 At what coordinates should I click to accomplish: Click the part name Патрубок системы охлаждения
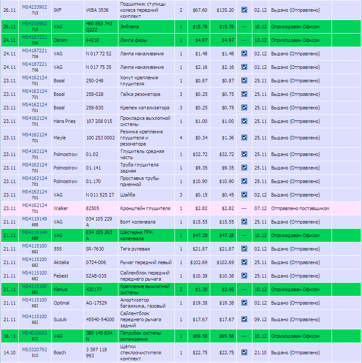click(141, 336)
